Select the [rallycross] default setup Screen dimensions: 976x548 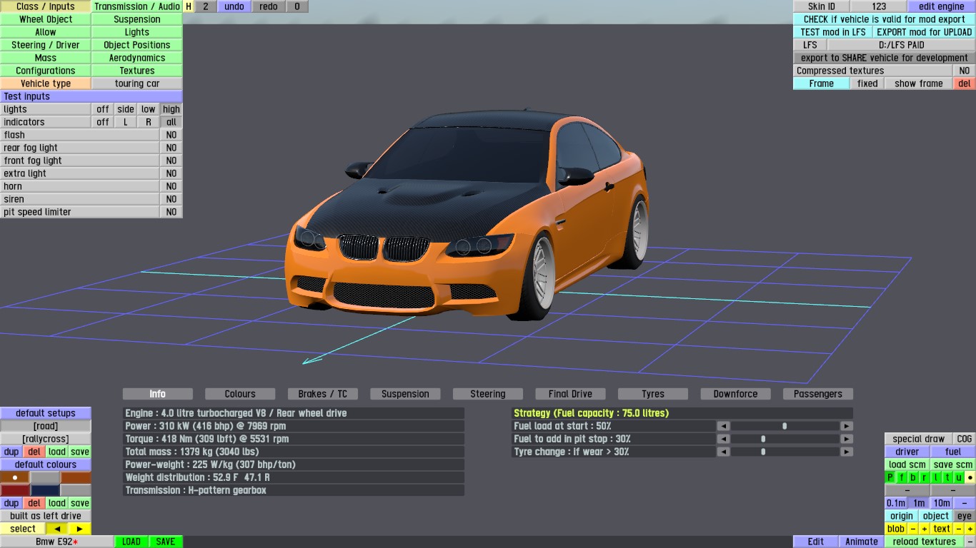[46, 439]
